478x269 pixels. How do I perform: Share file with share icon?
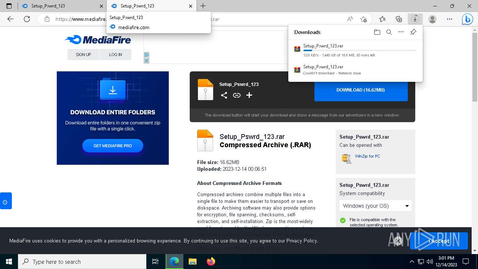coord(224,95)
